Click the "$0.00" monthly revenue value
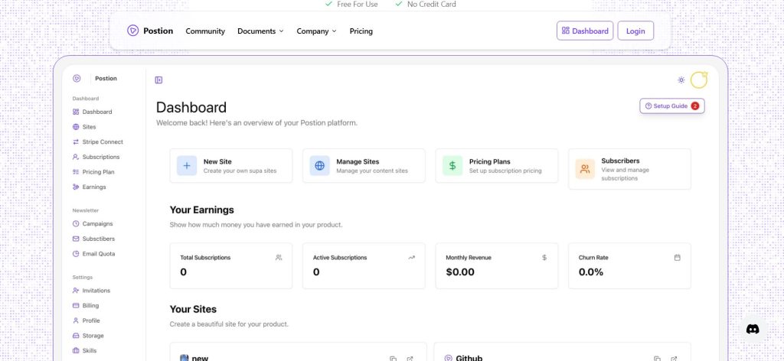This screenshot has width=784, height=361. 460,272
